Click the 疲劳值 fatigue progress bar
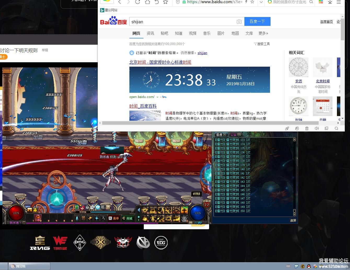The height and width of the screenshot is (270, 350). click(111, 212)
